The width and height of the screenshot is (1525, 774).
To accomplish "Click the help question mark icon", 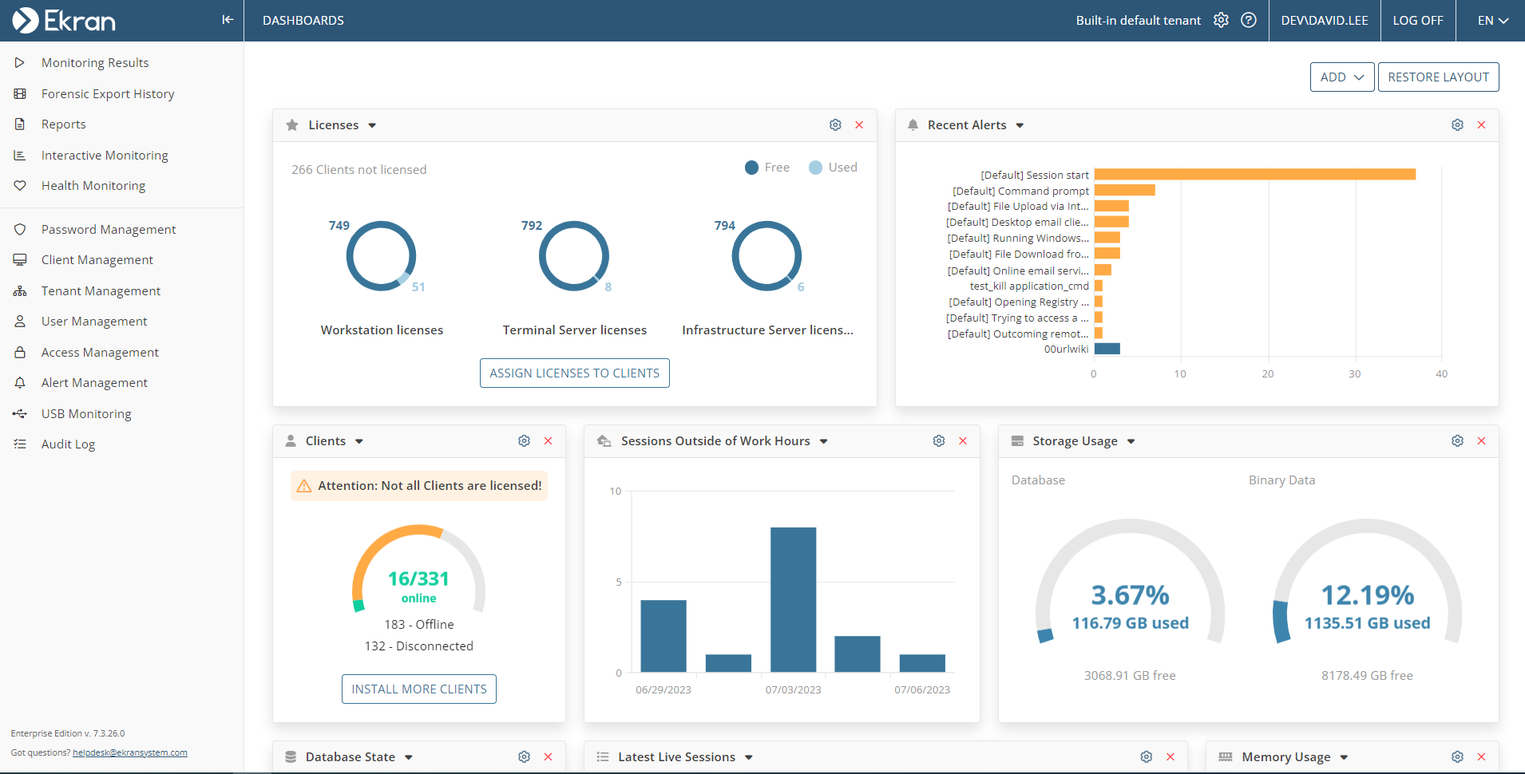I will (1249, 20).
